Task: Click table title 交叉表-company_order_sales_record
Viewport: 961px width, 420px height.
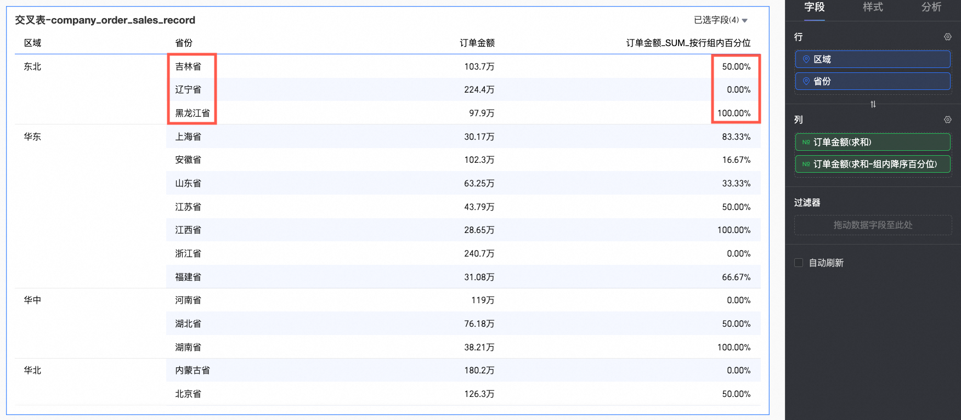Action: (x=105, y=20)
